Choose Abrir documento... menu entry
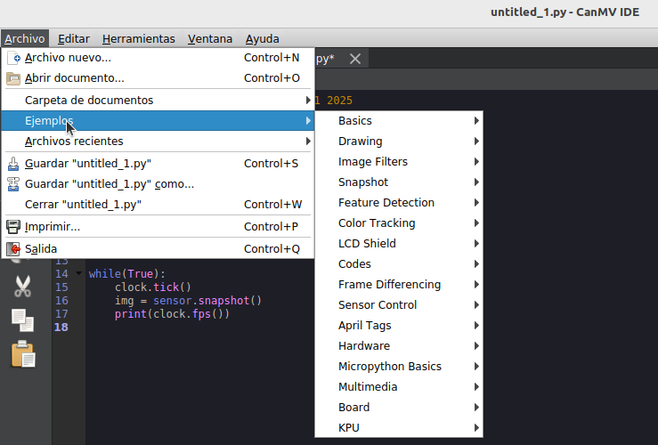Image resolution: width=658 pixels, height=445 pixels. [158, 78]
